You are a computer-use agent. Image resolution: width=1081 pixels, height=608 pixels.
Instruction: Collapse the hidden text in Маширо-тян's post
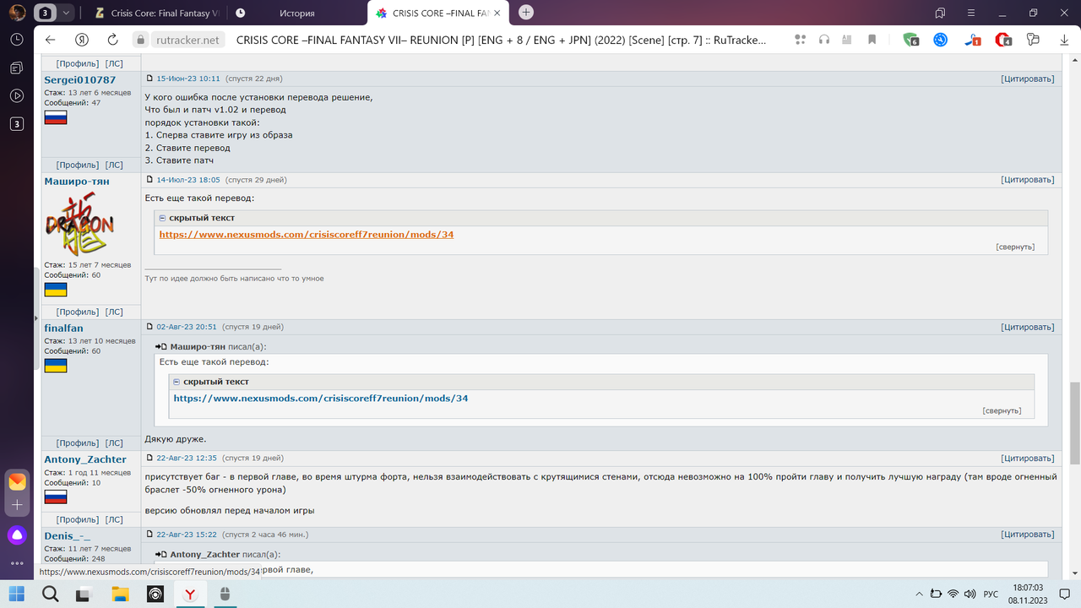[200, 218]
